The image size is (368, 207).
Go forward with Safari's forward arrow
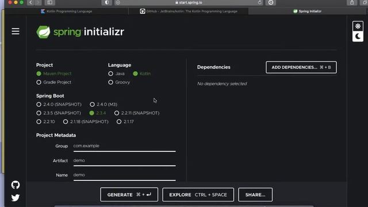coord(38,2)
